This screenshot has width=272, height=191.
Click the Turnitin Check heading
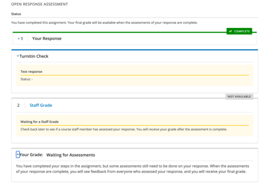(34, 56)
